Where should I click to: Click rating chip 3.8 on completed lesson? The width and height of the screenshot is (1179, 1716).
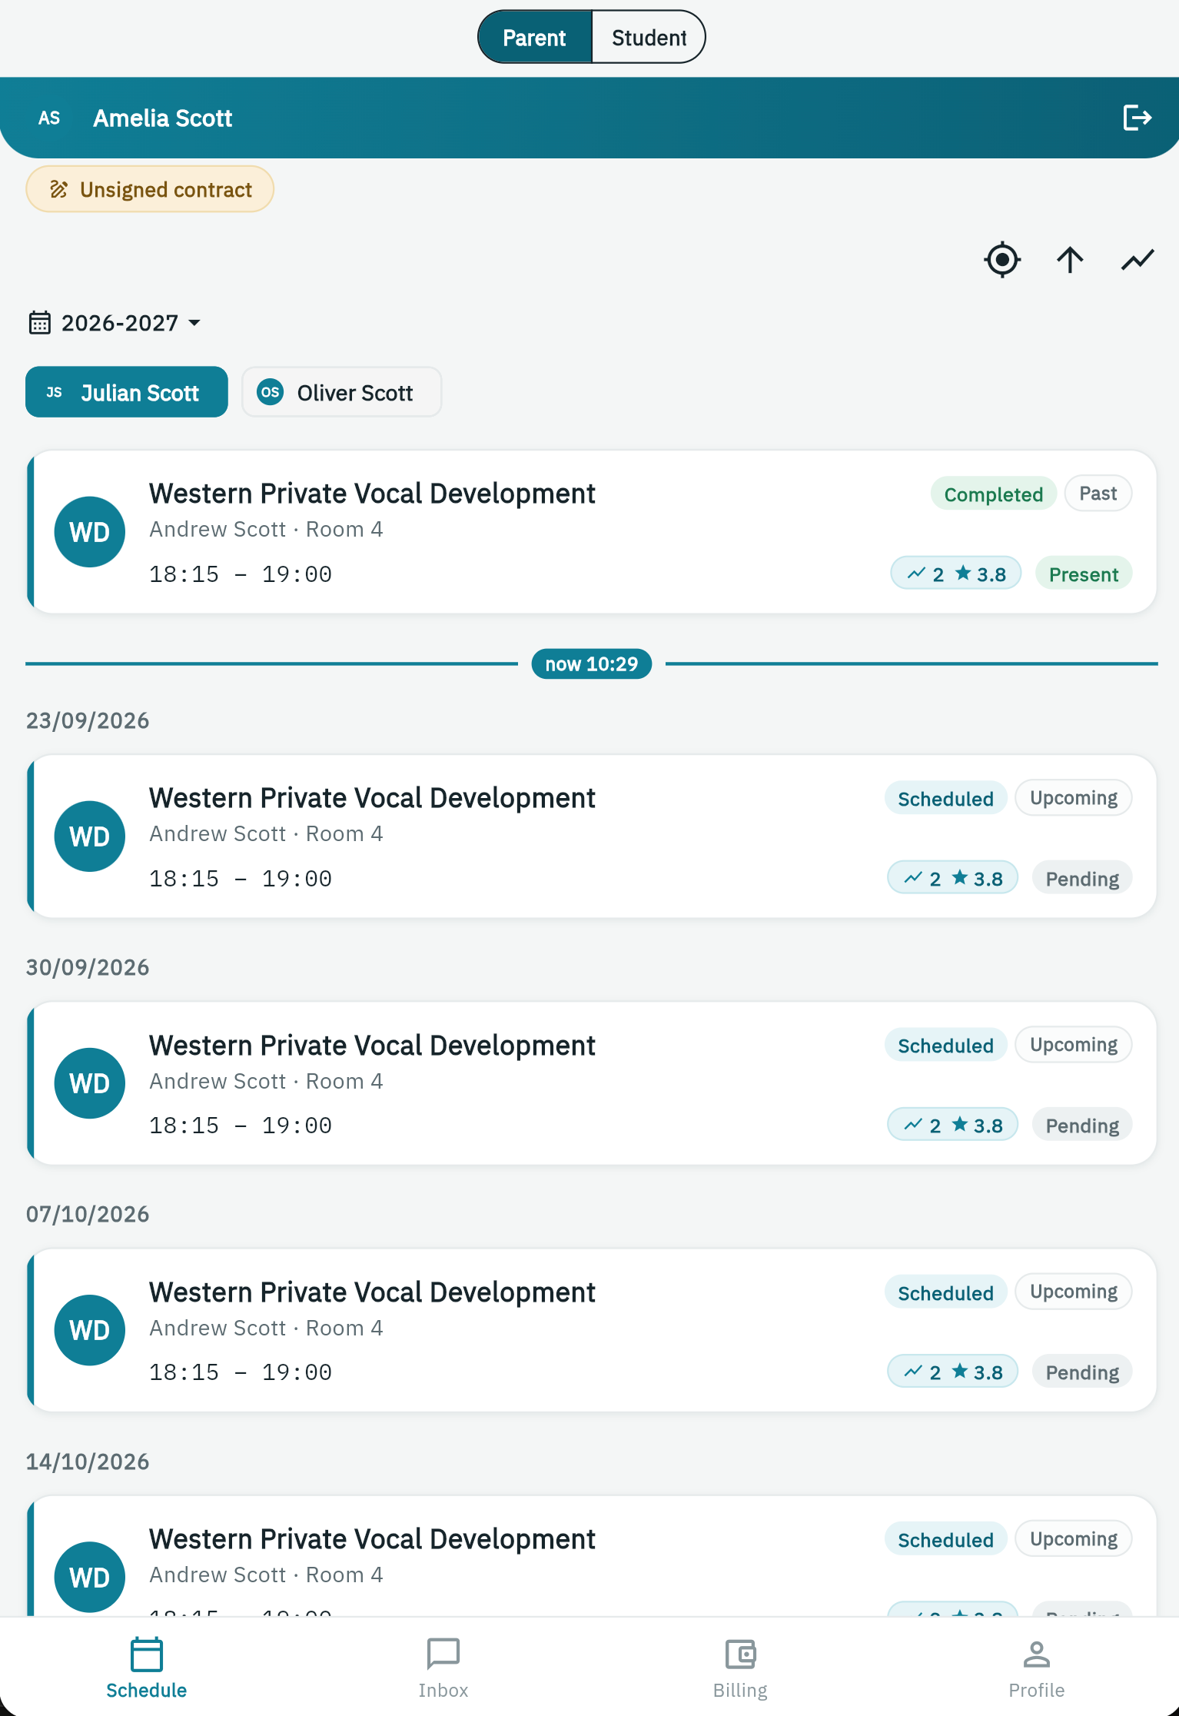pos(955,574)
